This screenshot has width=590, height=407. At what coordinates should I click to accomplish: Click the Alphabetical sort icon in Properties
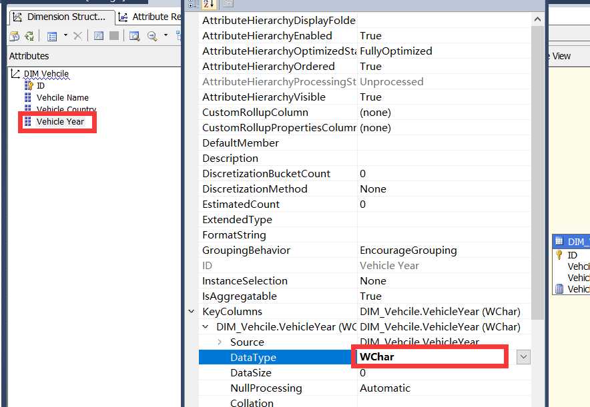tap(208, 4)
